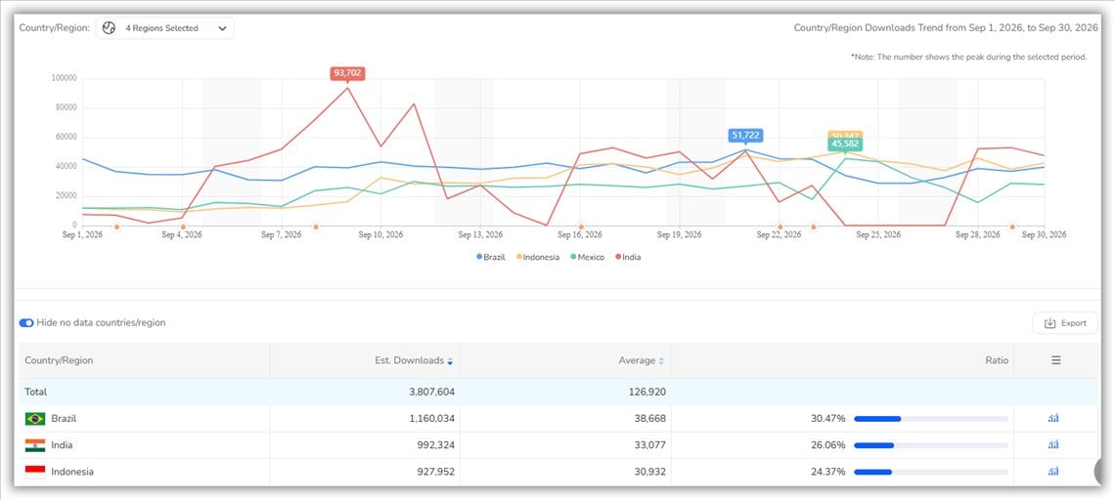Click India average value 33,077

pyautogui.click(x=650, y=445)
